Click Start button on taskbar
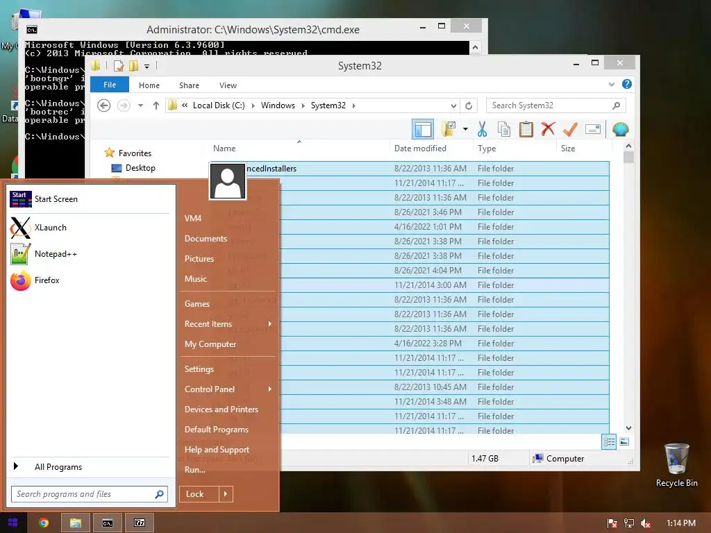 (12, 523)
